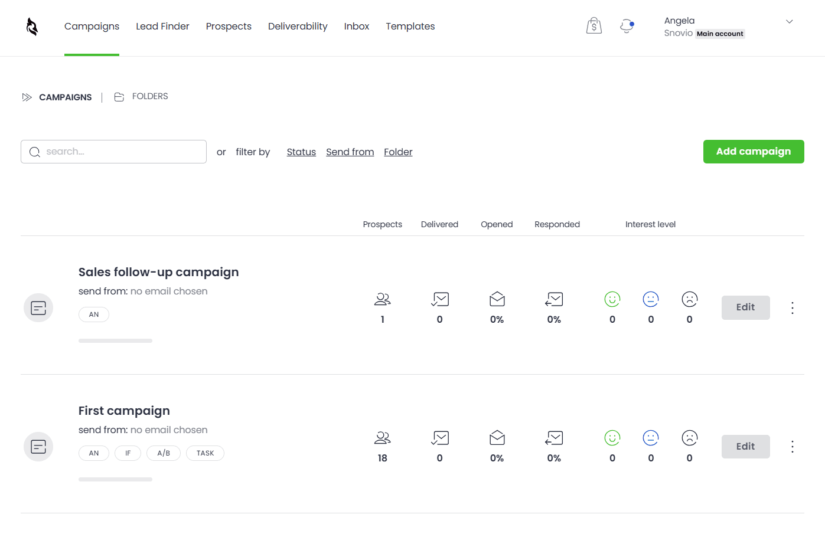825x534 pixels.
Task: Switch to the Folders view
Action: pyautogui.click(x=142, y=97)
